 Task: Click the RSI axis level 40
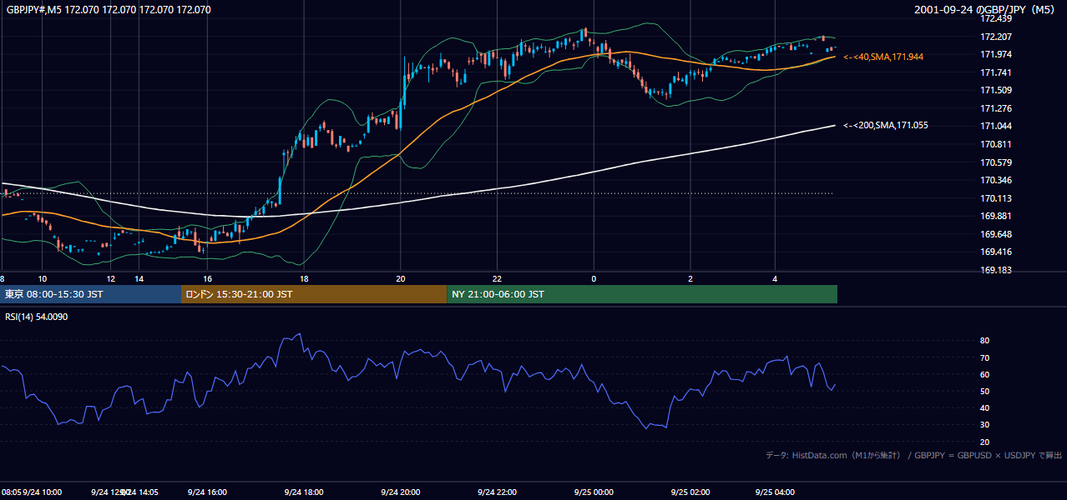point(985,408)
